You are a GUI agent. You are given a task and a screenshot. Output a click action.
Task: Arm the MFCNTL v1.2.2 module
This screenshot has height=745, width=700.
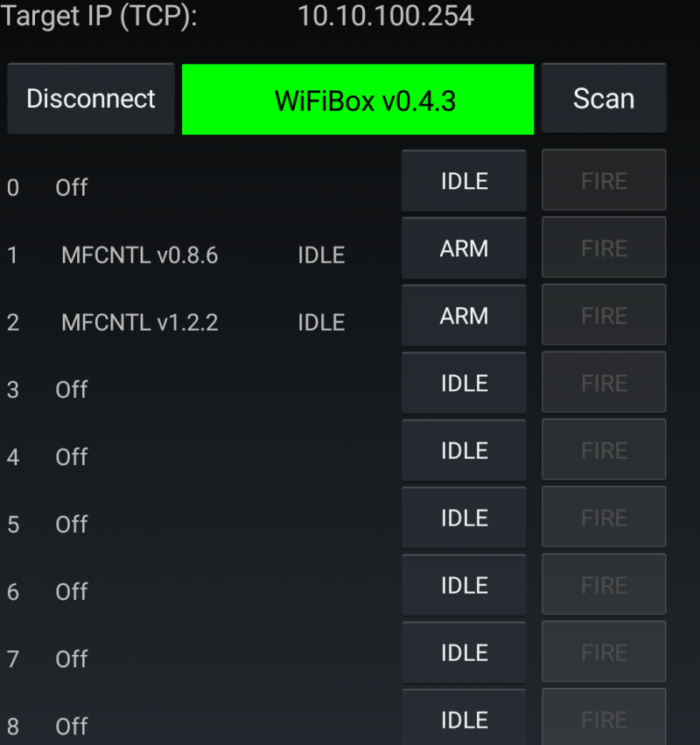tap(464, 316)
